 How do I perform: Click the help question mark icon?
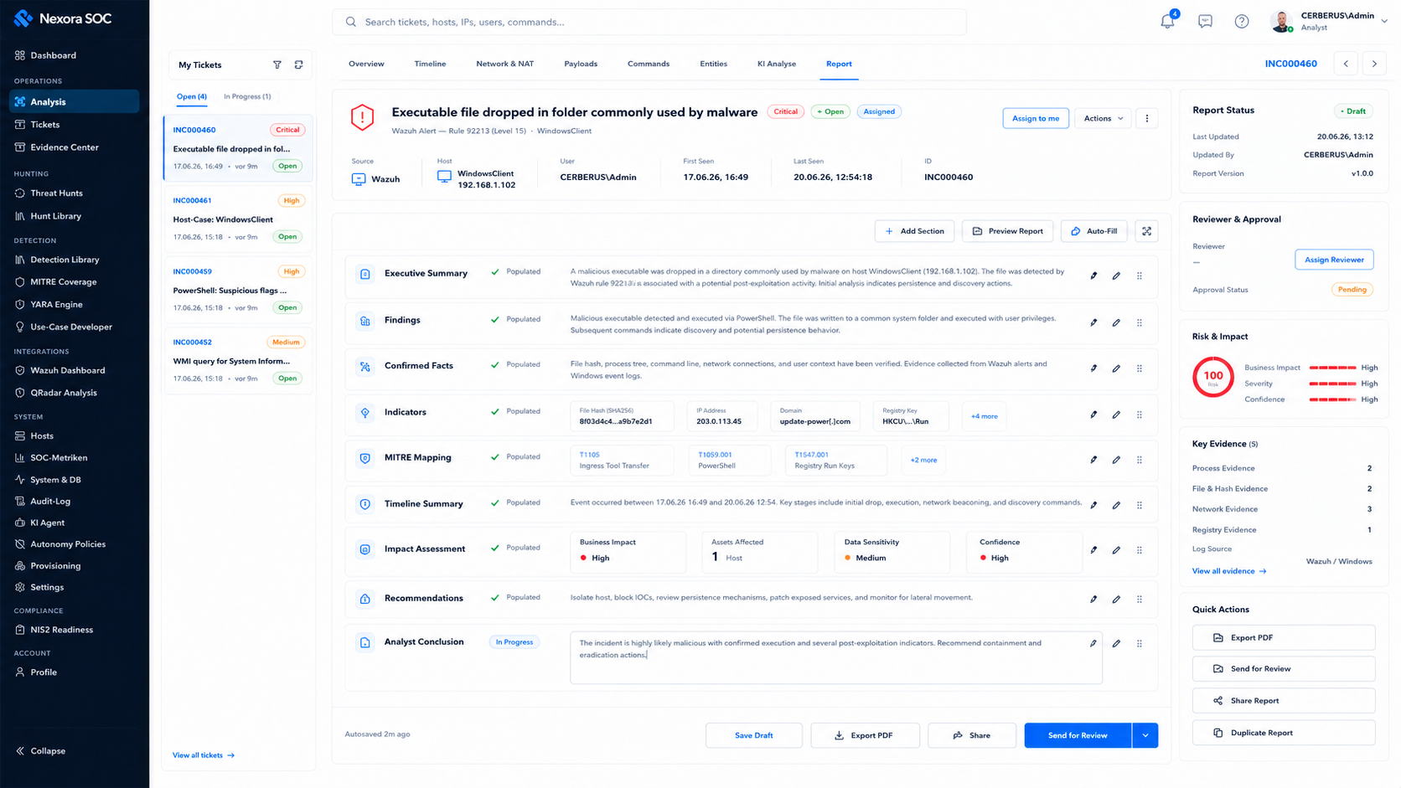click(x=1242, y=22)
